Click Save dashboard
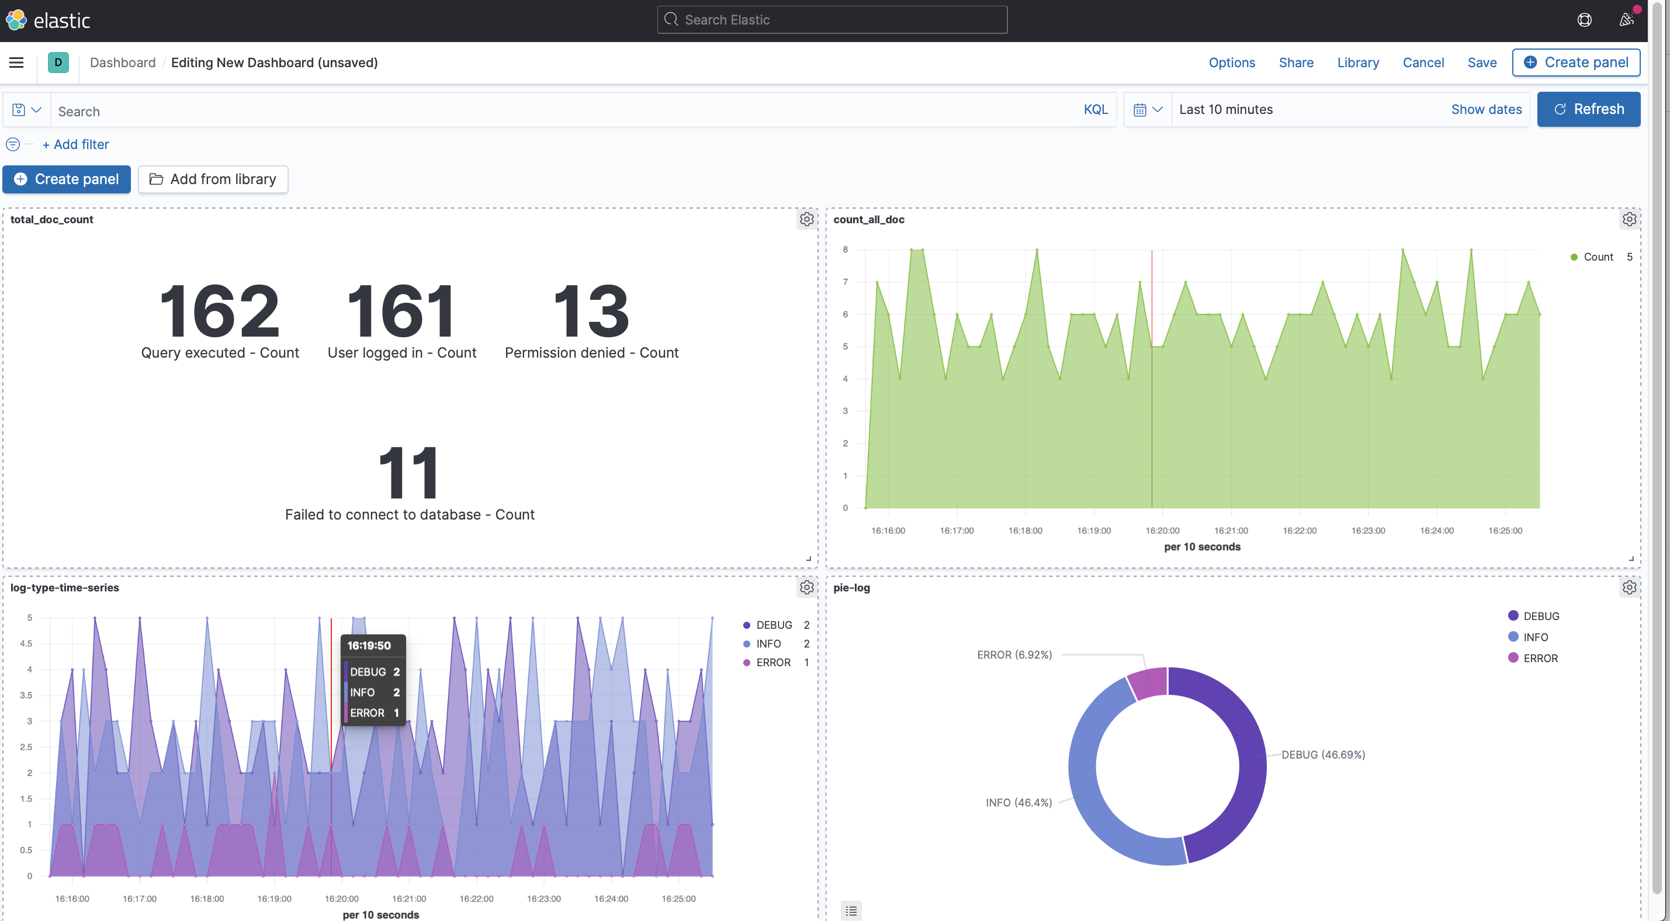This screenshot has width=1670, height=921. click(x=1481, y=63)
